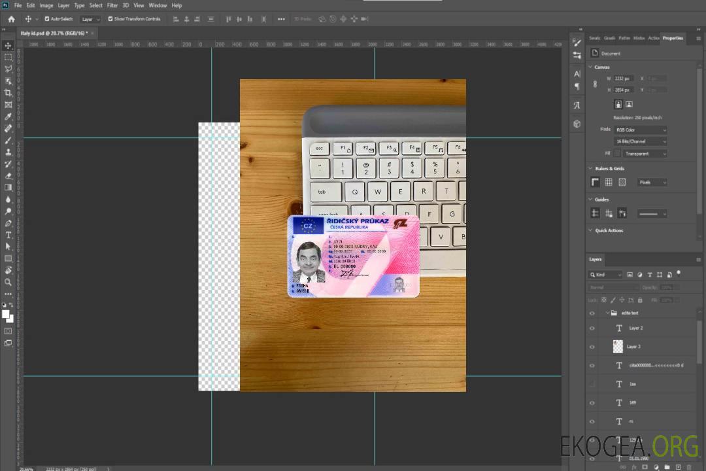
Task: Open the 3D panel cube icon
Action: 577,124
